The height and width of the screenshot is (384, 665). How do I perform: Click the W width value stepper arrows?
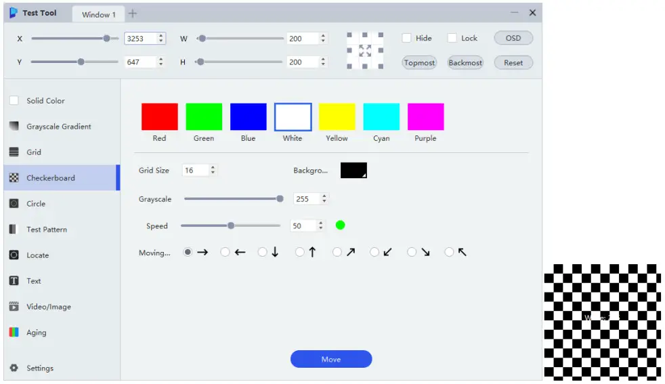click(x=323, y=38)
